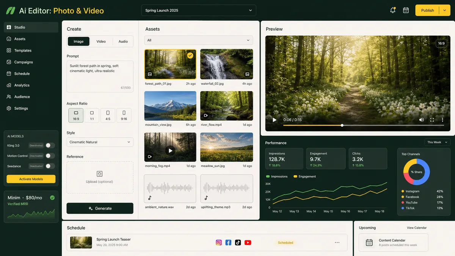Click the Scheduled status badge

286,243
